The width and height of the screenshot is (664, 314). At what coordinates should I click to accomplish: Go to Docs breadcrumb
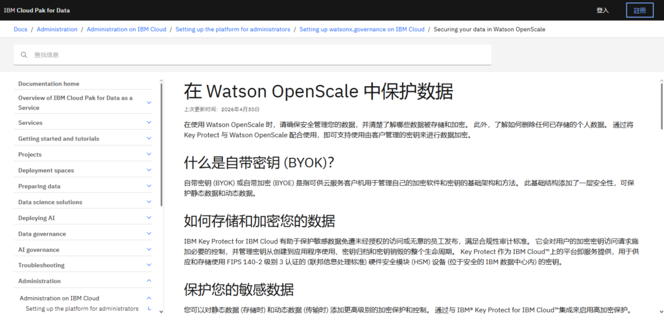pos(20,30)
